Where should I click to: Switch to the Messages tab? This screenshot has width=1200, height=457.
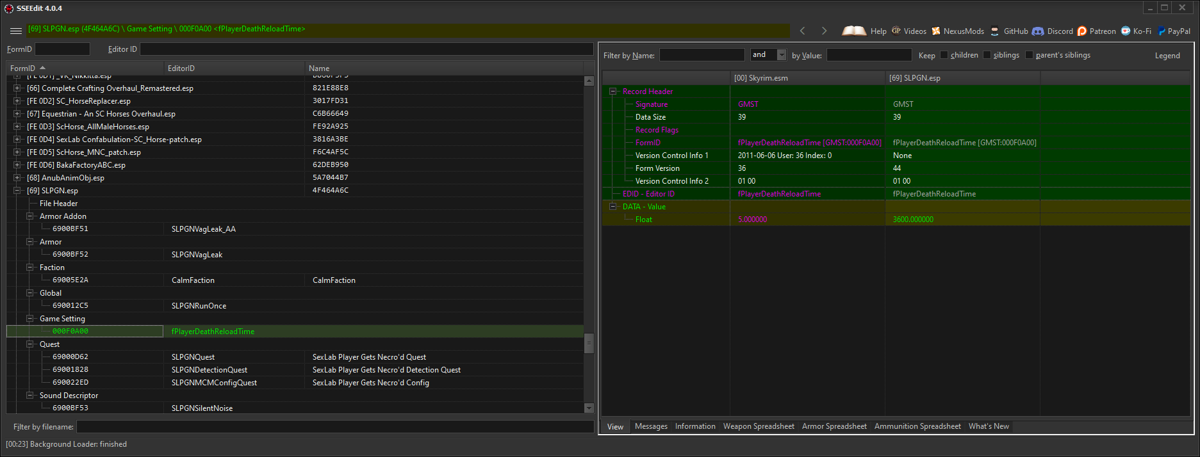point(651,426)
